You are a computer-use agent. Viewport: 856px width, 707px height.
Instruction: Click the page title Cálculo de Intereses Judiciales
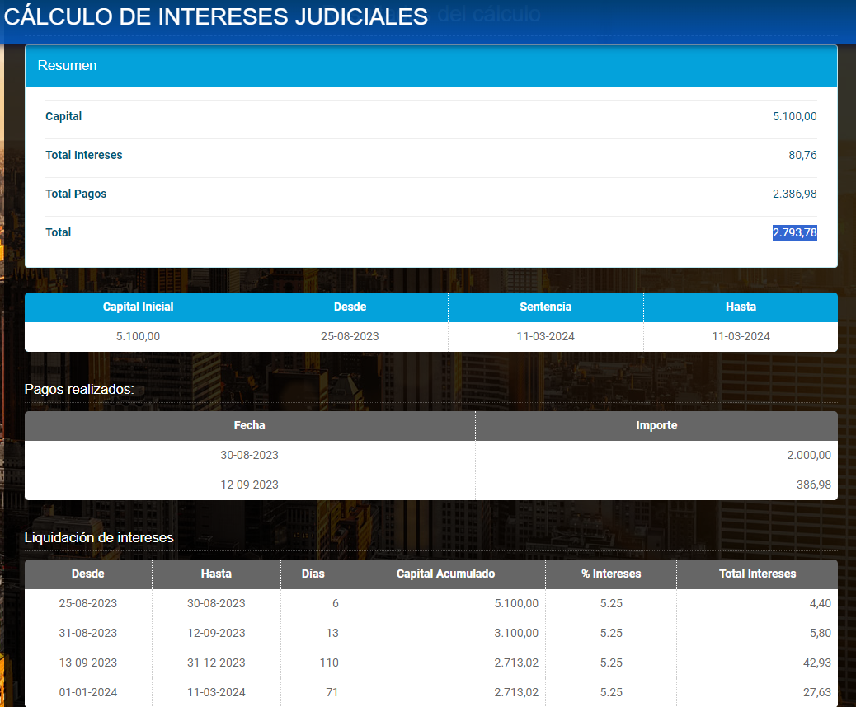216,16
